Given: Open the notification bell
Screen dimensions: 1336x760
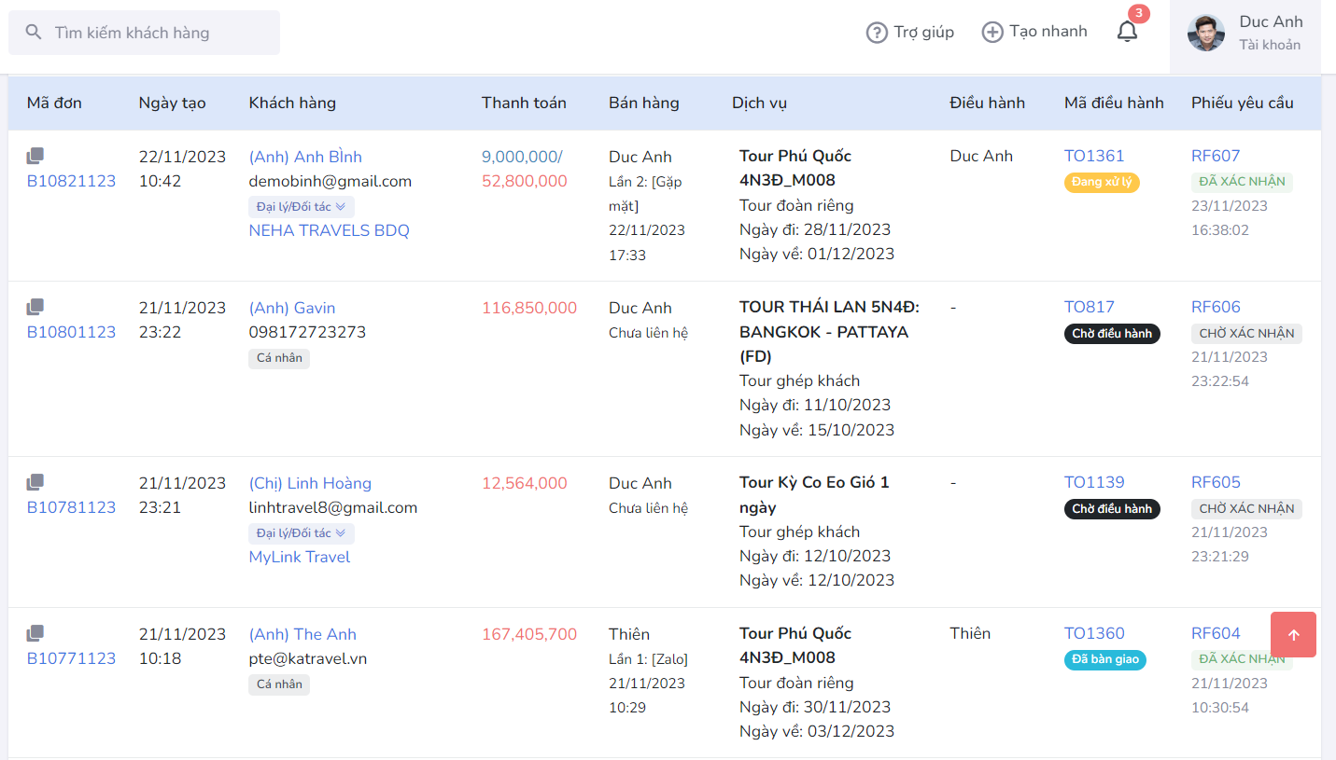Looking at the screenshot, I should click(1128, 32).
